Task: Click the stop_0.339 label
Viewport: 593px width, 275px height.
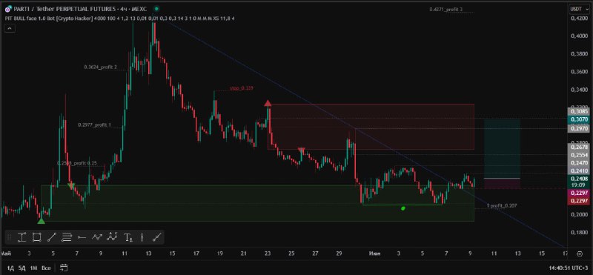Action: (242, 88)
